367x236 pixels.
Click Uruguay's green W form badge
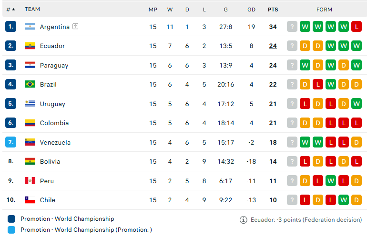pyautogui.click(x=356, y=104)
